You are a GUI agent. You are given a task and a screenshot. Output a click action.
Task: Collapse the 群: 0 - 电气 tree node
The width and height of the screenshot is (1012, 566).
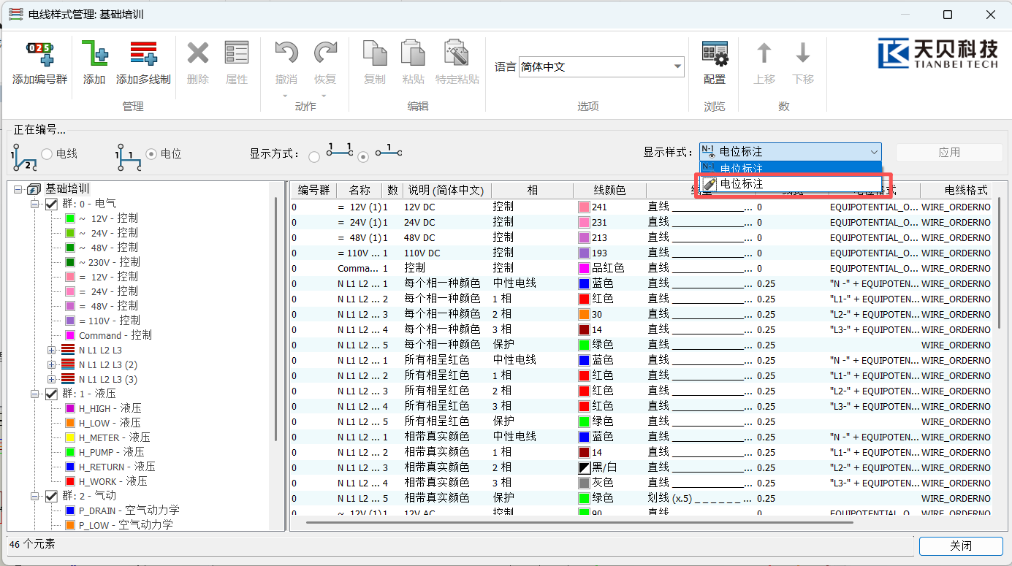tap(34, 204)
